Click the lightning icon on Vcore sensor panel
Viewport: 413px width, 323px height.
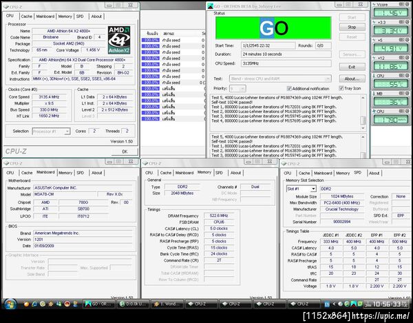point(374,5)
